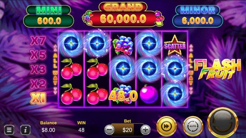Enable turbo fast-forward spin mode
Screen dimensions: 246x138
[166, 126]
